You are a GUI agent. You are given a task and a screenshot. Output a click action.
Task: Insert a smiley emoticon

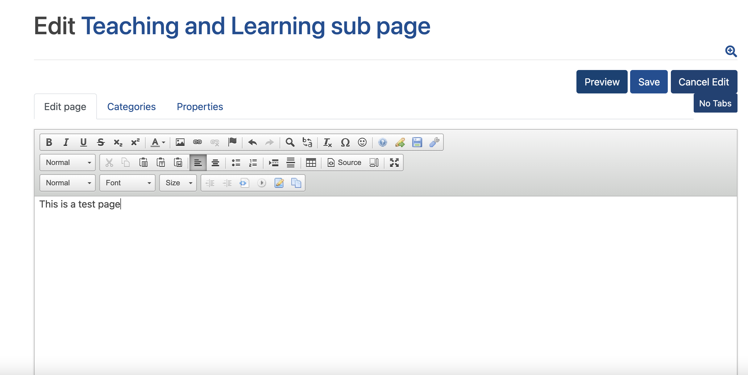click(362, 142)
